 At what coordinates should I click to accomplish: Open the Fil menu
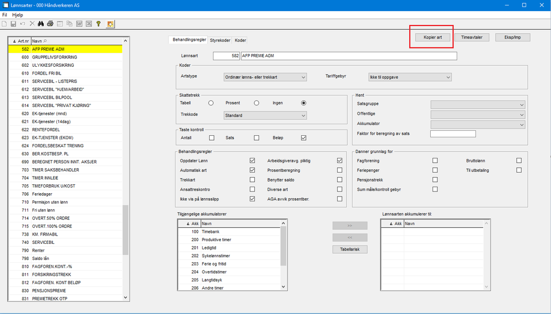pyautogui.click(x=4, y=15)
